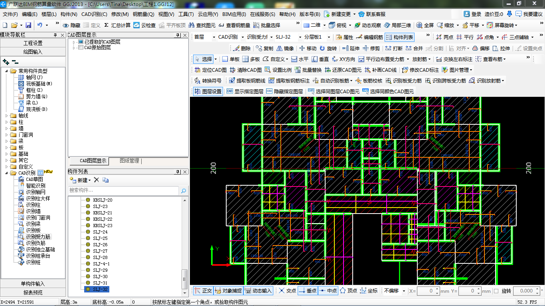Delete component icon in 构件列表 toolbar
Image resolution: width=545 pixels, height=306 pixels.
[x=96, y=180]
